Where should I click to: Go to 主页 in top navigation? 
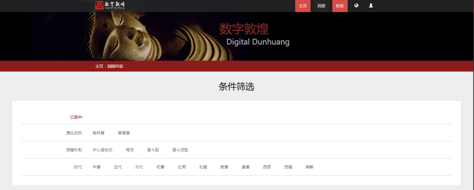pos(302,6)
